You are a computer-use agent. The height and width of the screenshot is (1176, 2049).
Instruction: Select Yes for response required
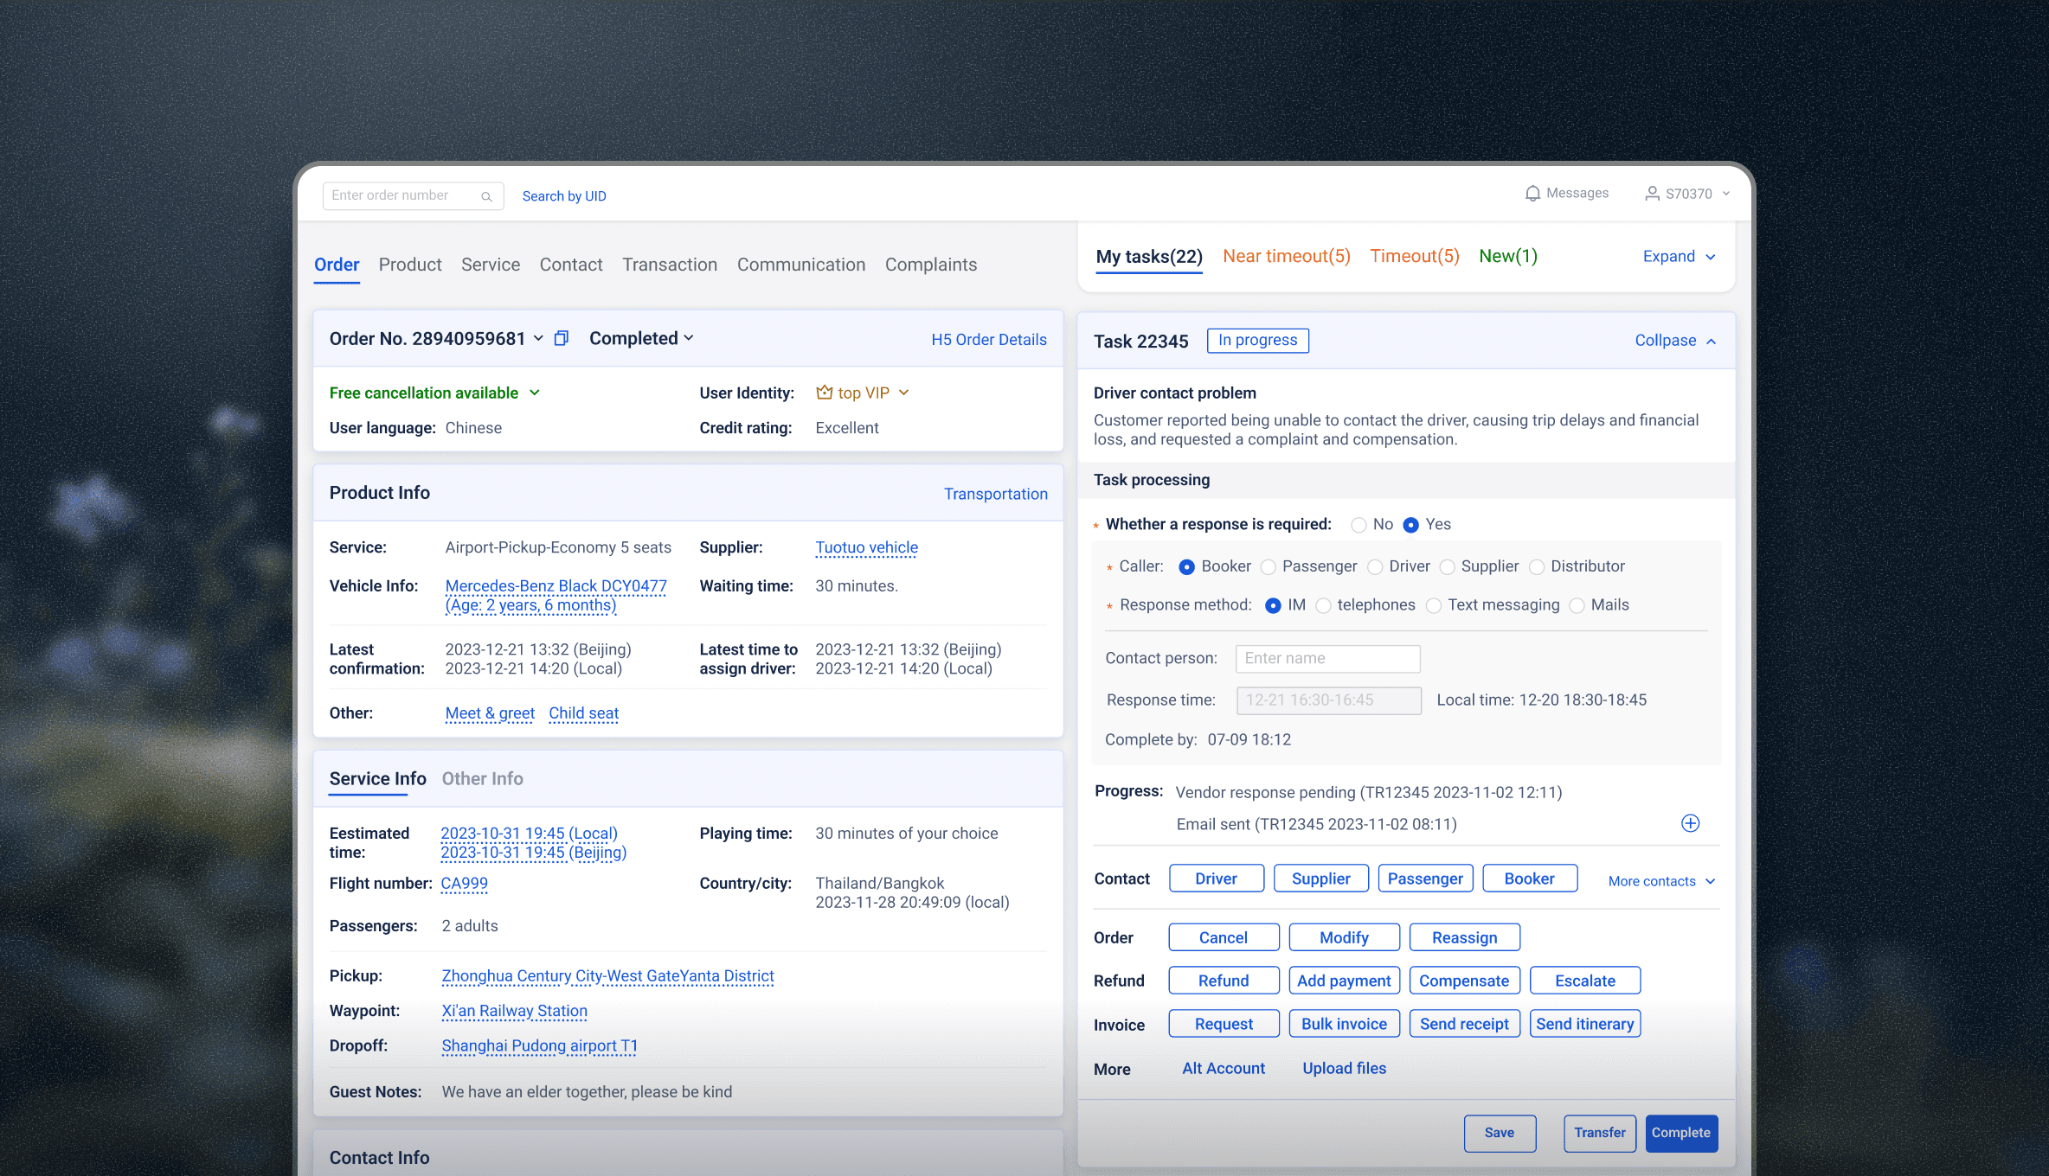(1410, 525)
